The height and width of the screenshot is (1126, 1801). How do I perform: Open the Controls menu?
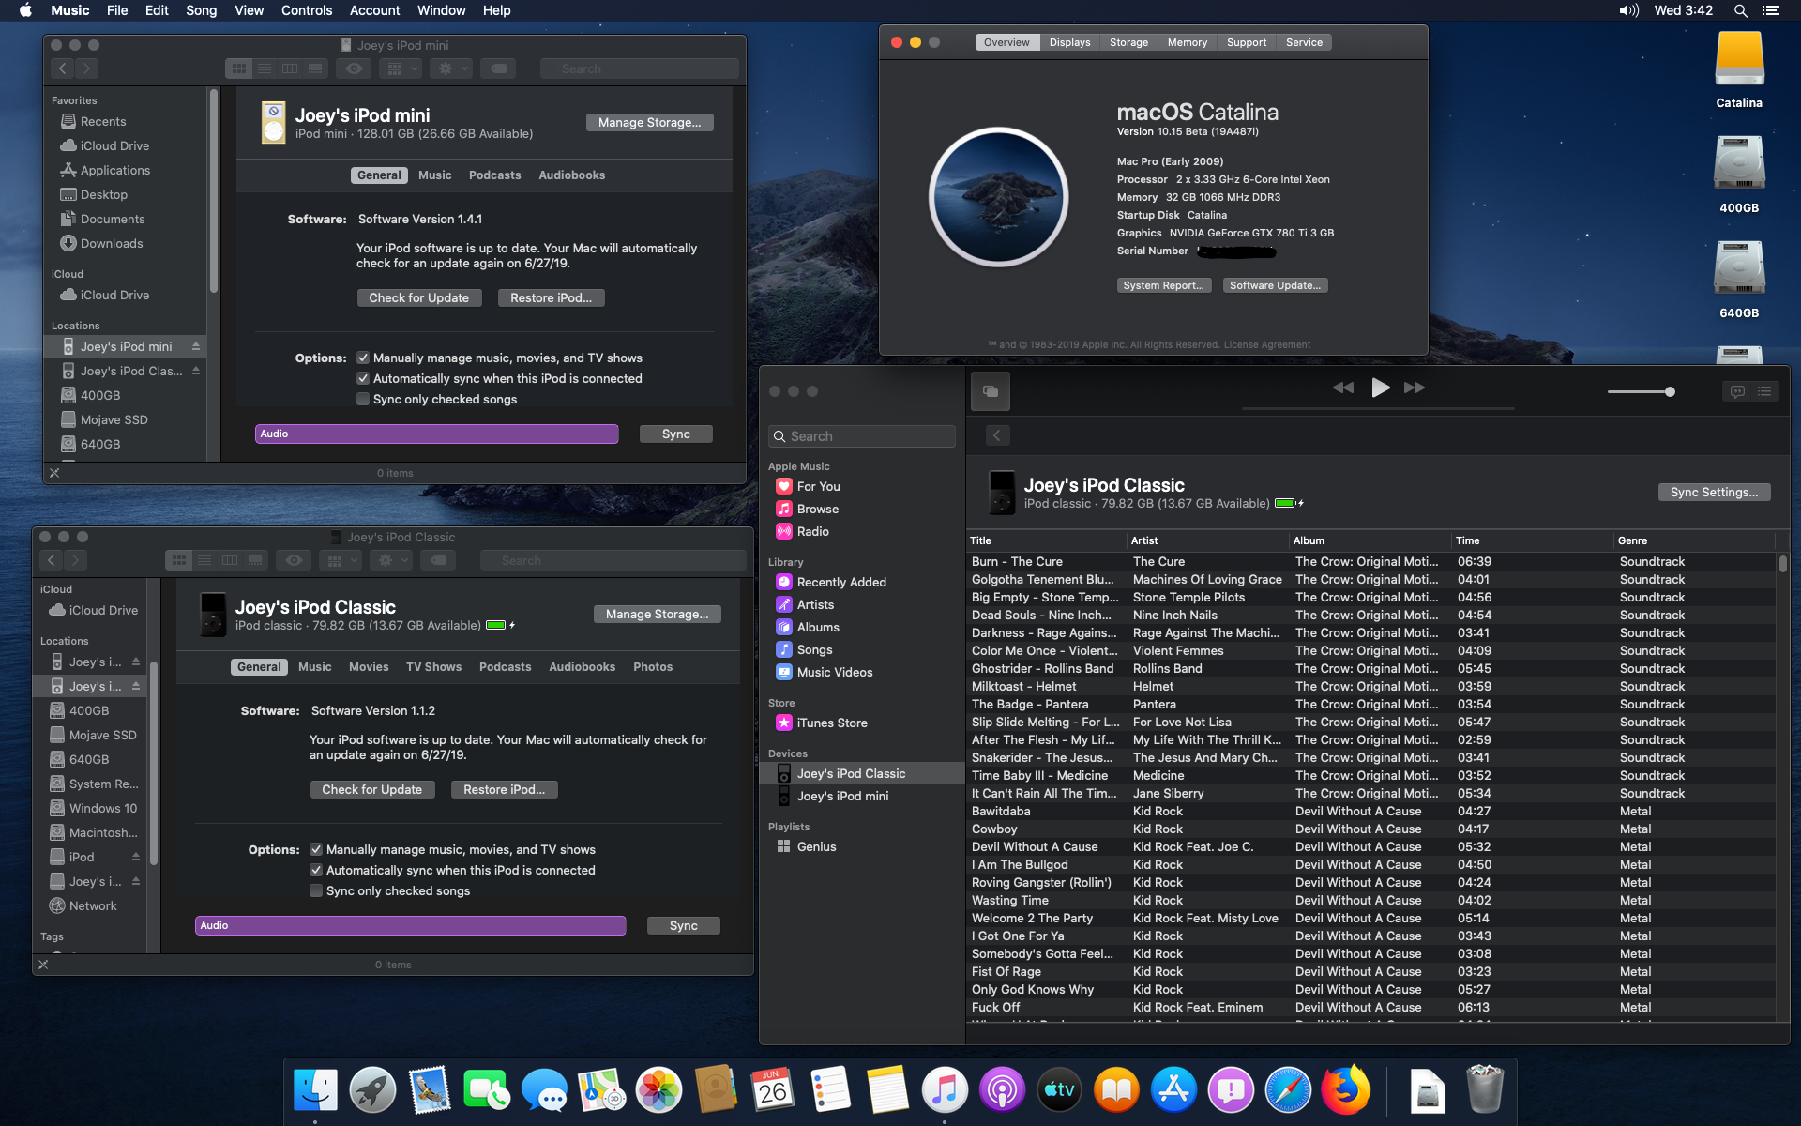(x=307, y=10)
